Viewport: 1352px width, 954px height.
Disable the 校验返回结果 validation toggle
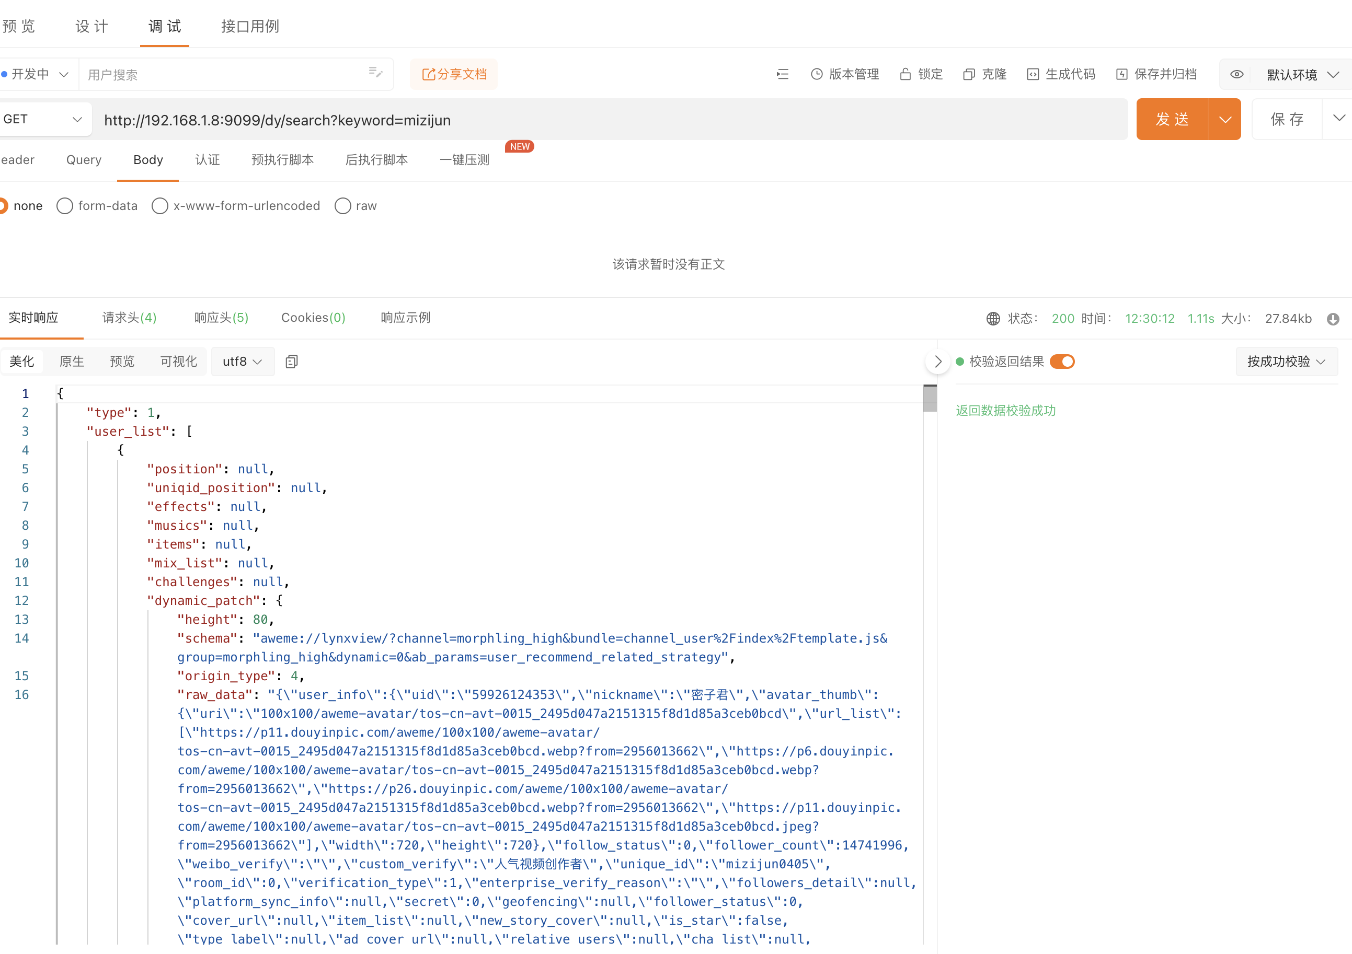click(x=1062, y=362)
